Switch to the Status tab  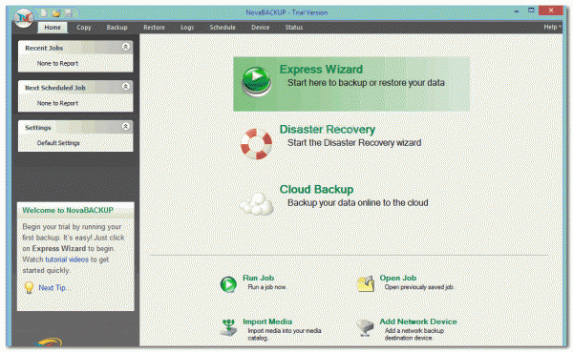(x=294, y=28)
